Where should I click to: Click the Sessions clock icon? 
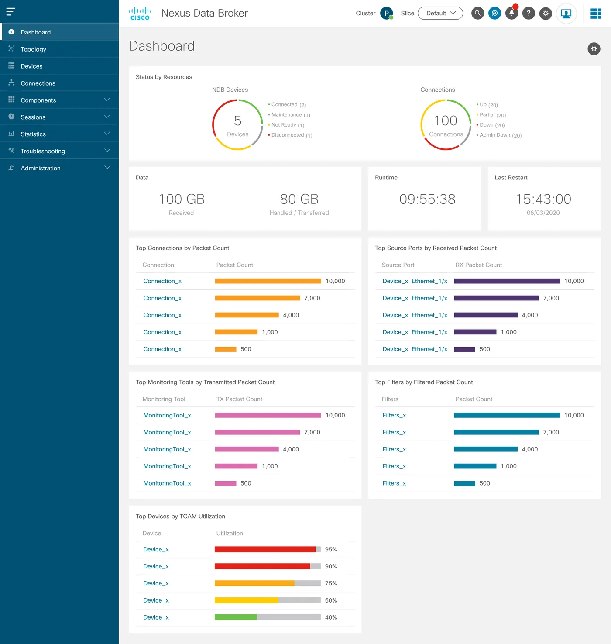click(11, 117)
